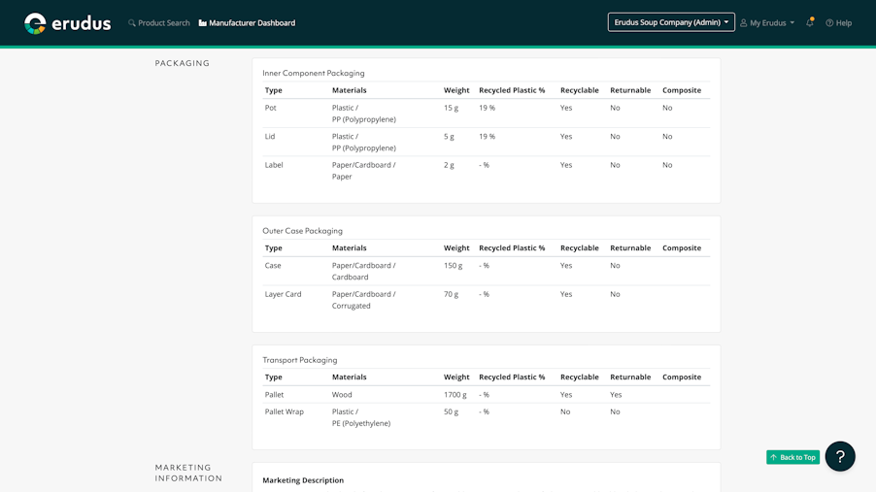Click the 'Corrugated' material text in Layer Card row
Viewport: 876px width, 492px height.
point(351,306)
